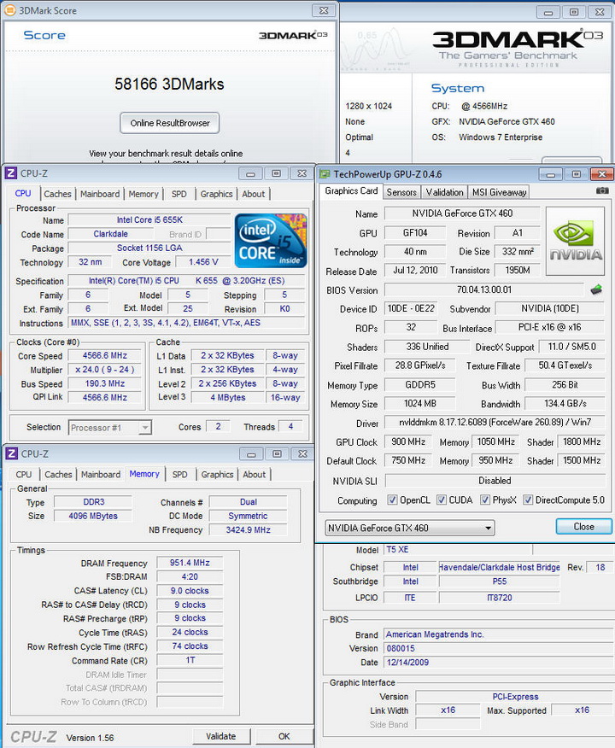
Task: Click the Close button in GPU-Z
Action: click(583, 527)
